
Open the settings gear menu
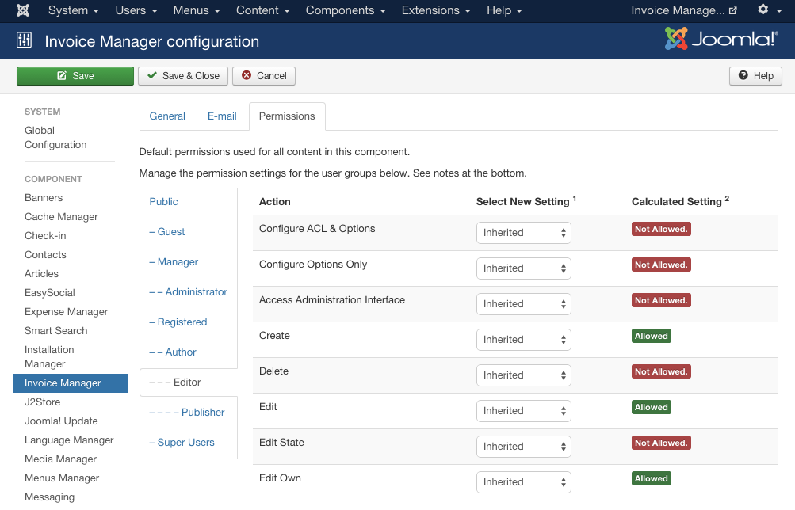(x=769, y=10)
